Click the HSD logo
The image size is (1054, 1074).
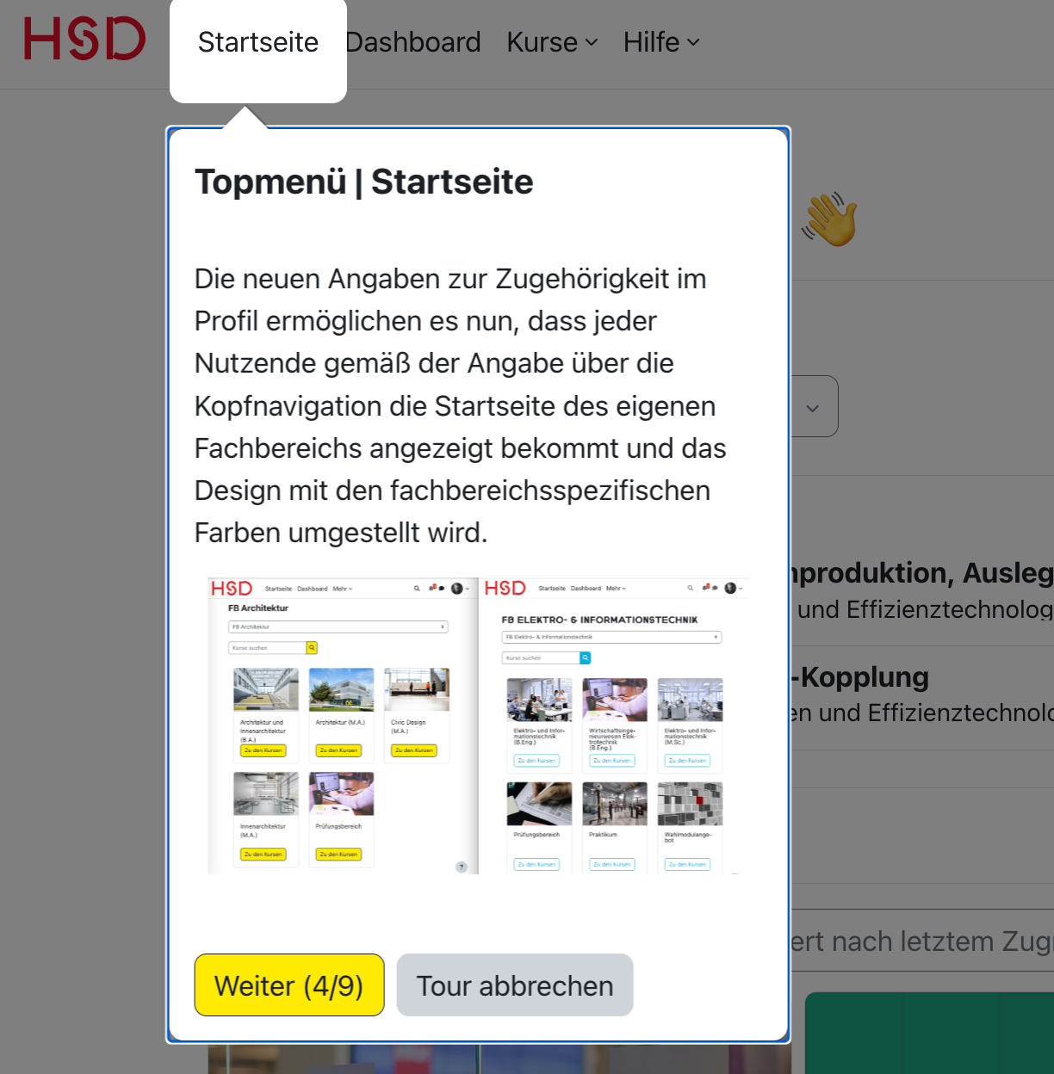point(84,40)
